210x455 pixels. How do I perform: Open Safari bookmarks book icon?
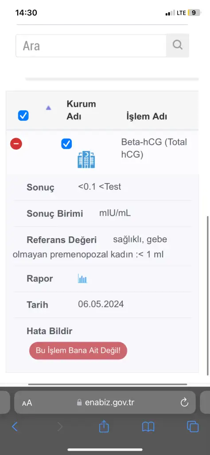[148, 427]
